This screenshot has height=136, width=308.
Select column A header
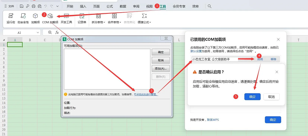point(15,40)
